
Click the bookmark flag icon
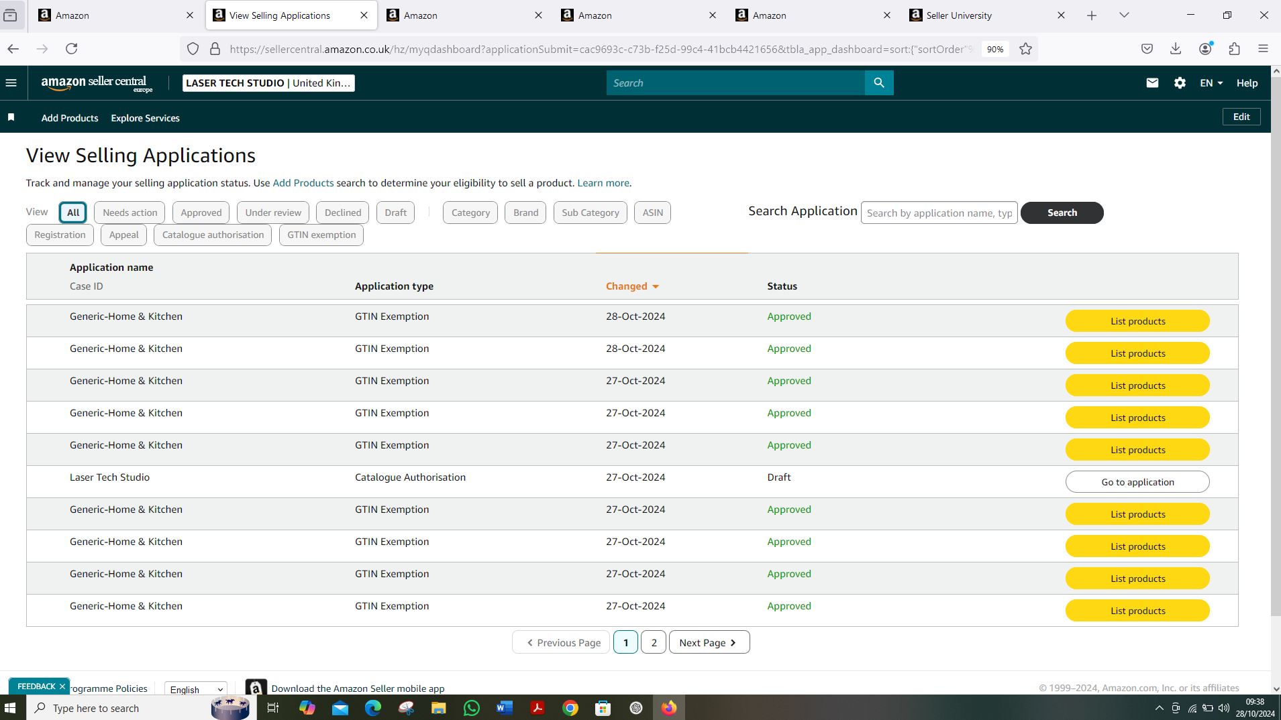coord(11,117)
